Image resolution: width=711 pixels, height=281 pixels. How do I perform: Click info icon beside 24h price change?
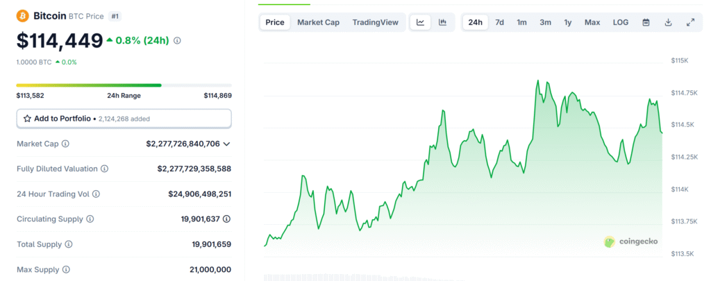177,41
